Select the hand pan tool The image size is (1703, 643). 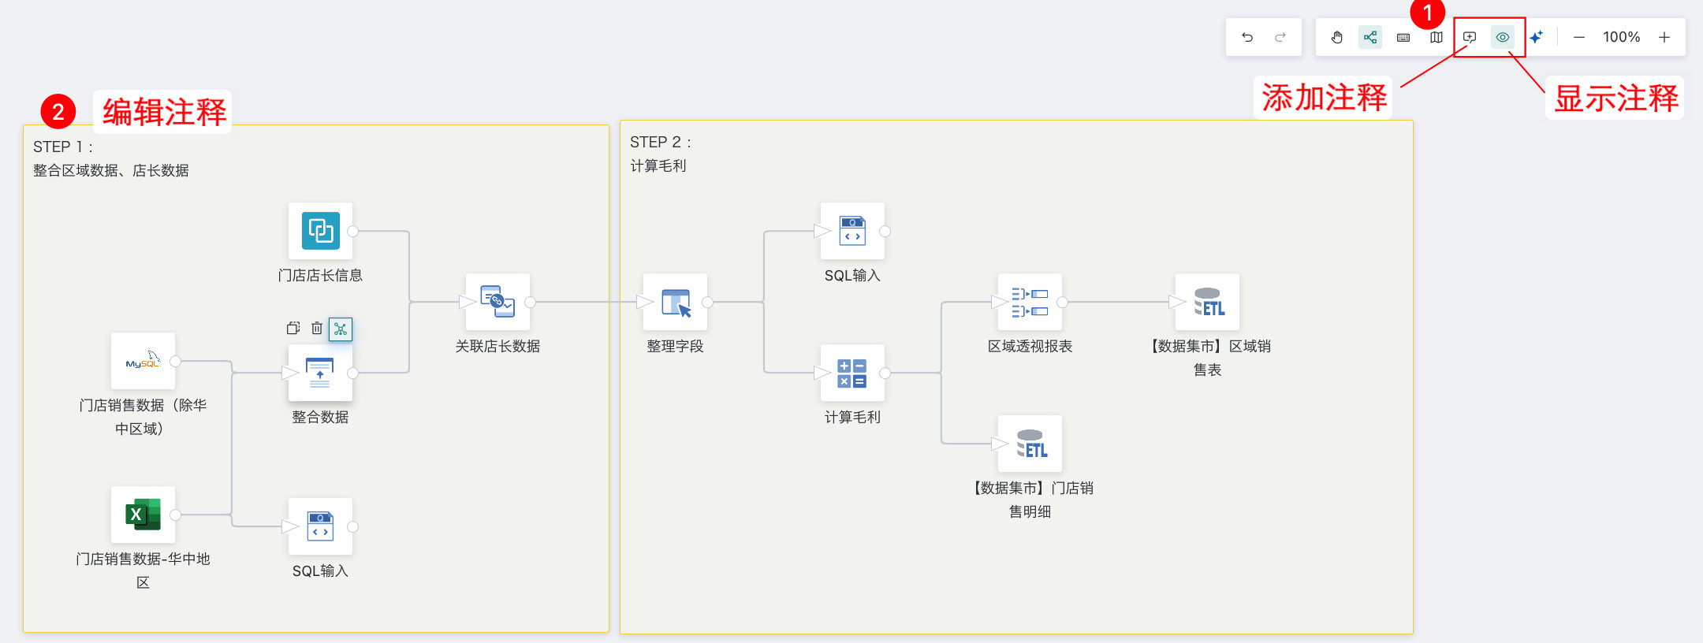1337,37
